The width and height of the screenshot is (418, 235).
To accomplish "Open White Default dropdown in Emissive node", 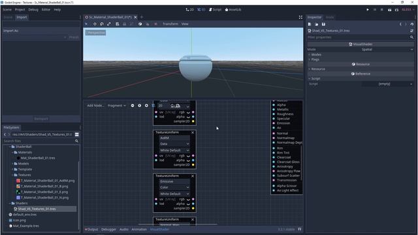I will click(x=174, y=194).
